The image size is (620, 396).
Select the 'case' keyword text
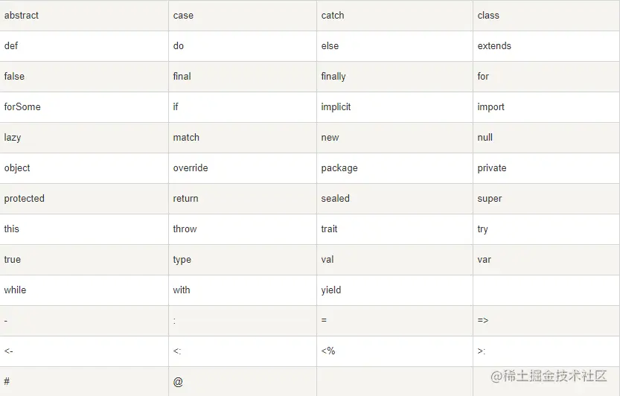point(183,16)
